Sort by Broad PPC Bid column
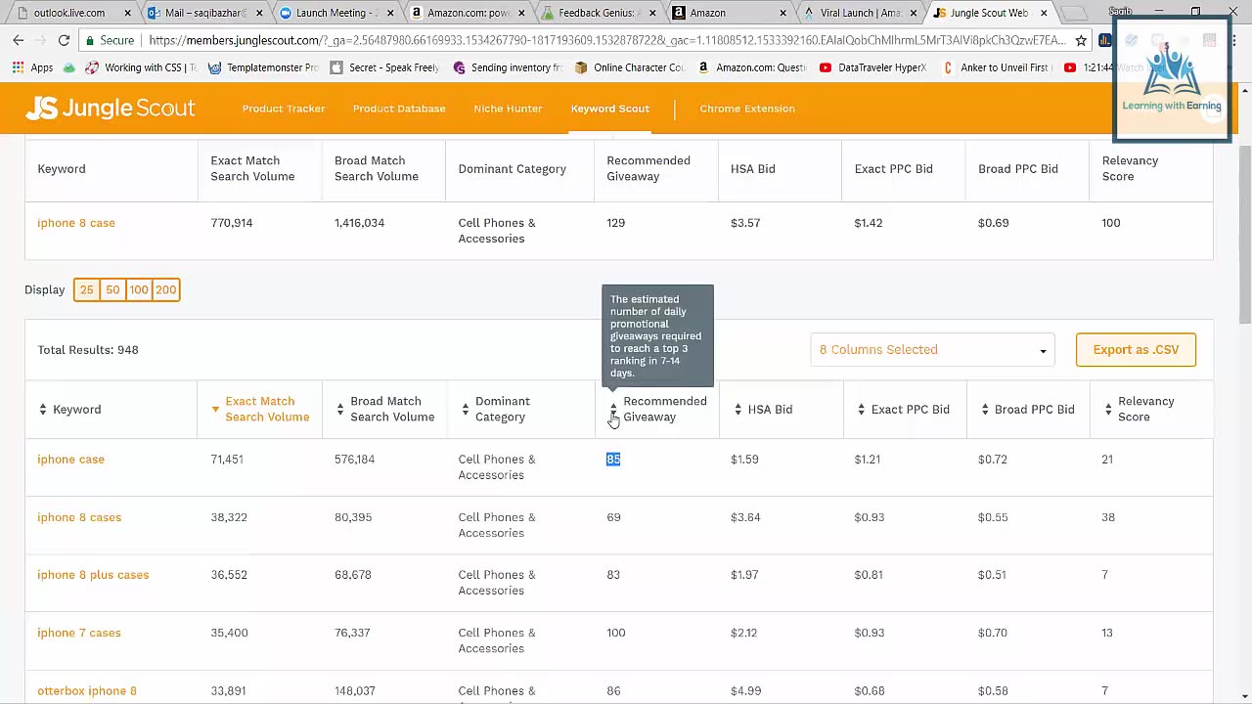 click(x=985, y=410)
